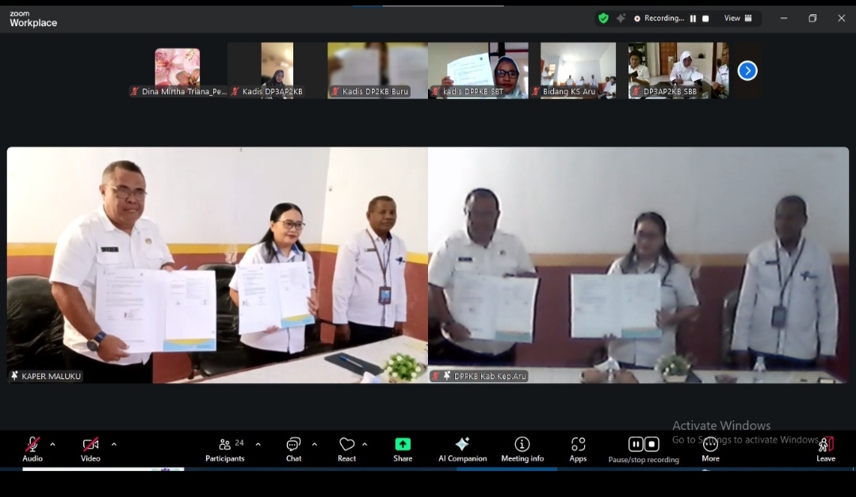Open the Participants panel

coord(225,449)
